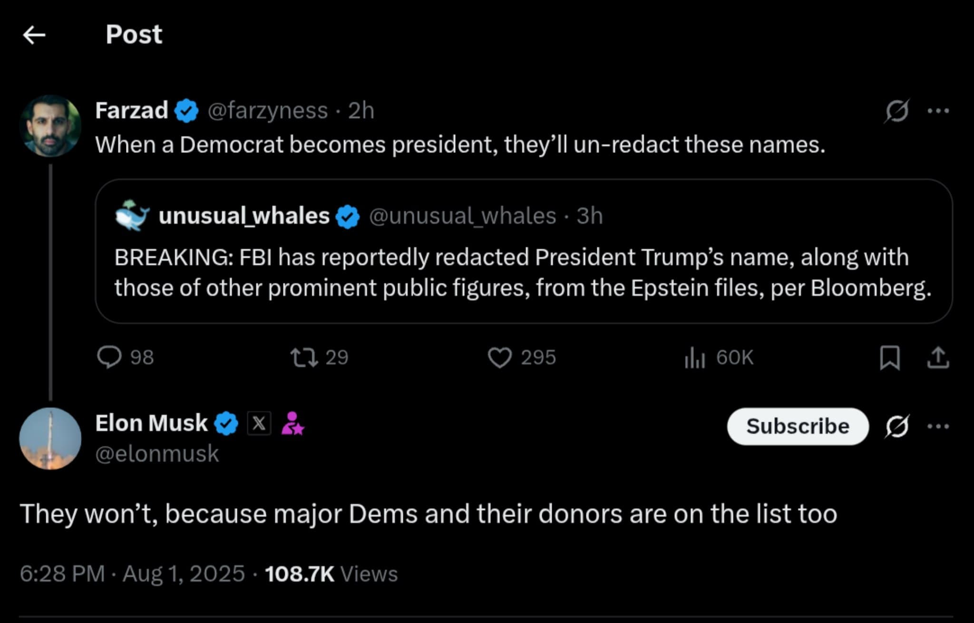
Task: Click Elon Musk's verified checkmark
Action: [x=225, y=423]
